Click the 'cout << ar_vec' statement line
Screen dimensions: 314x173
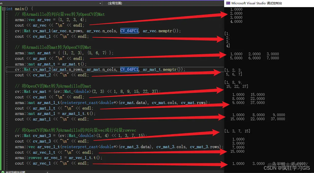click(49, 25)
